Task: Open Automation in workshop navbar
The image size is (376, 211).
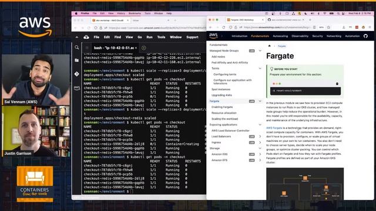Action: point(352,36)
